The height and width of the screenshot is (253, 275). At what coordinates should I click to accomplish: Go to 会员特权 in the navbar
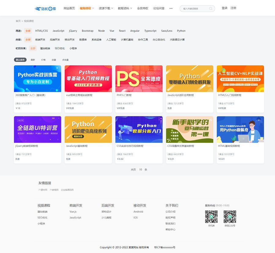pyautogui.click(x=143, y=9)
